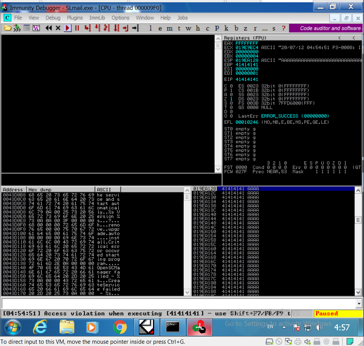Screen dimensions: 364x346
Task: Select ESP register value 019EA128
Action: point(247,60)
